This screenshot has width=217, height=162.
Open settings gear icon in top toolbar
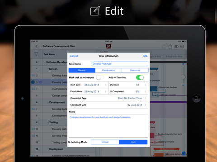tap(182, 46)
